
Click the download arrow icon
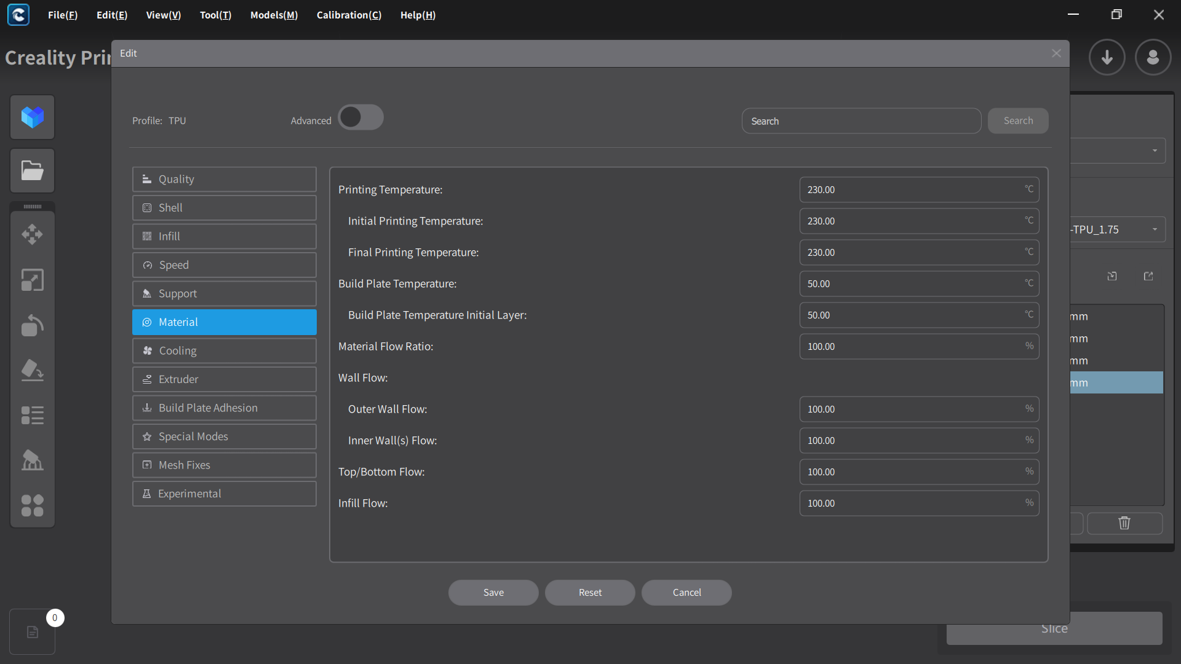[1107, 57]
